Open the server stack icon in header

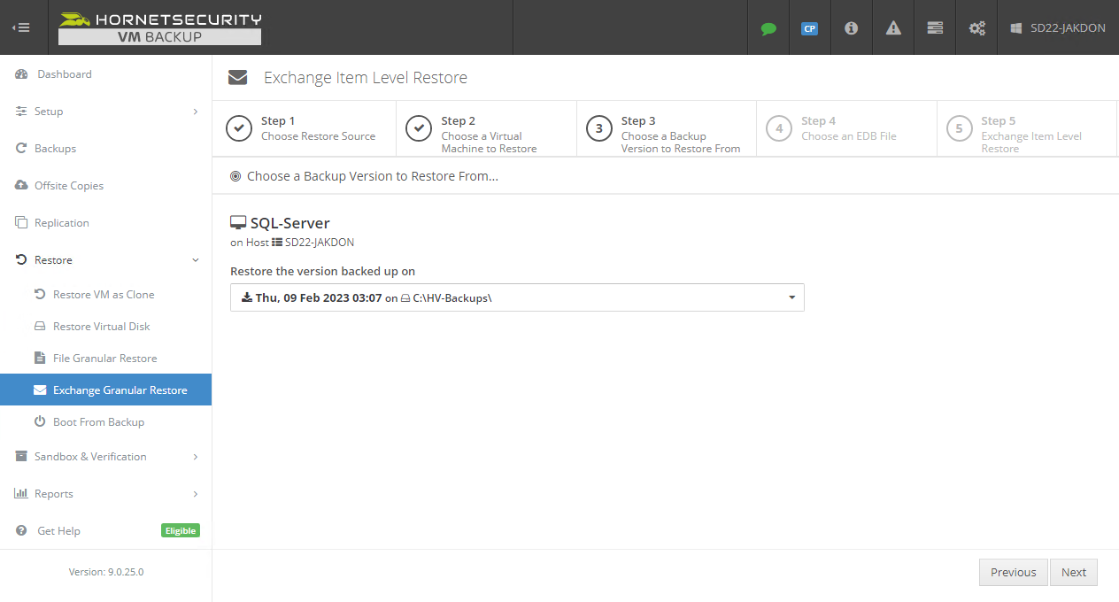pyautogui.click(x=935, y=28)
